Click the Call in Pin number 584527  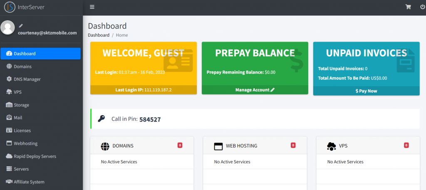coord(150,119)
